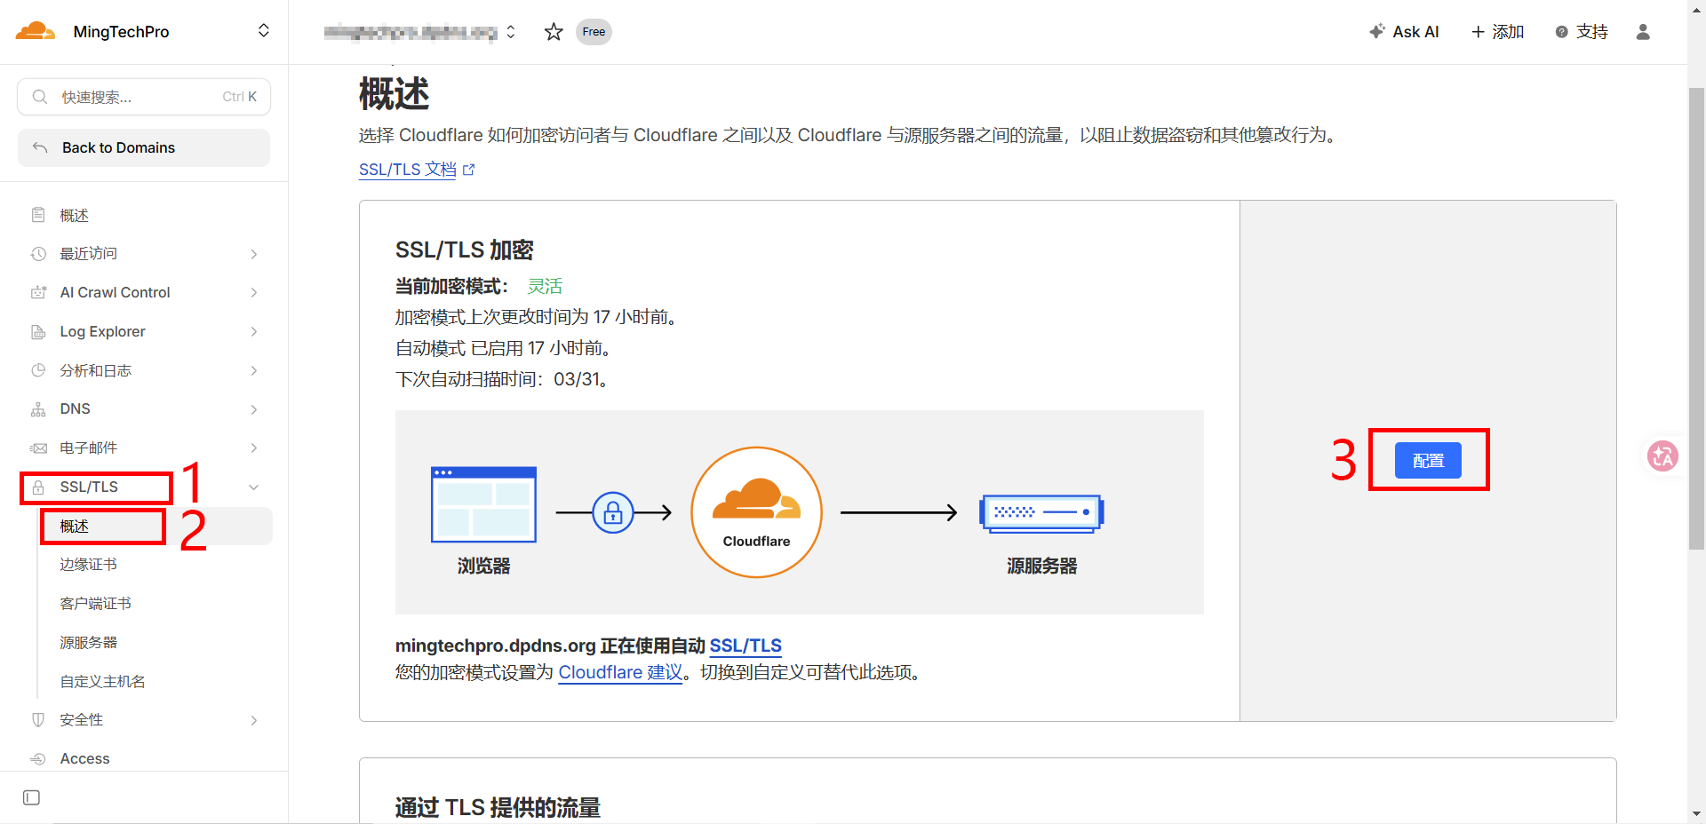Image resolution: width=1706 pixels, height=824 pixels.
Task: Expand the 最近访问 chevron
Action: (x=254, y=254)
